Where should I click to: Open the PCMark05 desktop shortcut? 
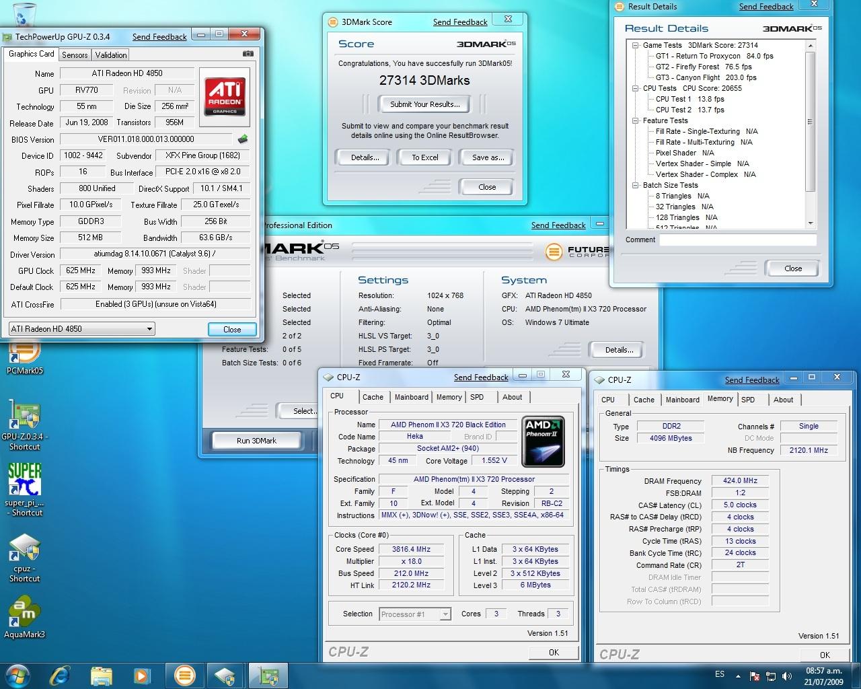(x=24, y=357)
